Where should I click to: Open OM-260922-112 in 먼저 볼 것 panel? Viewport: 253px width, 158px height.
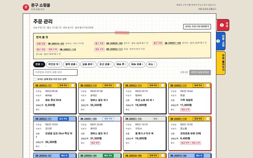click(x=114, y=49)
